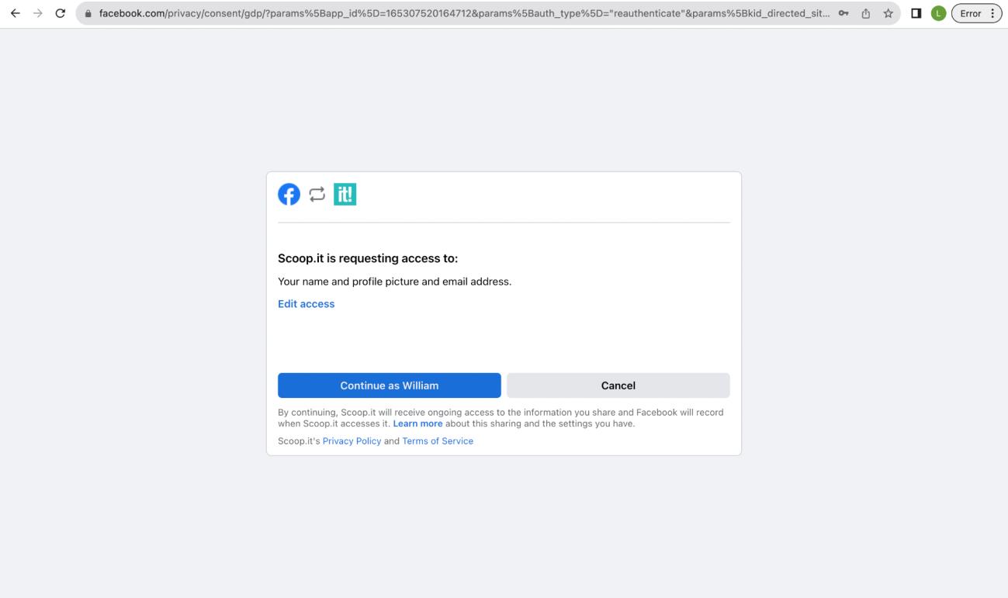Click the arrows icon between logos

(x=317, y=195)
